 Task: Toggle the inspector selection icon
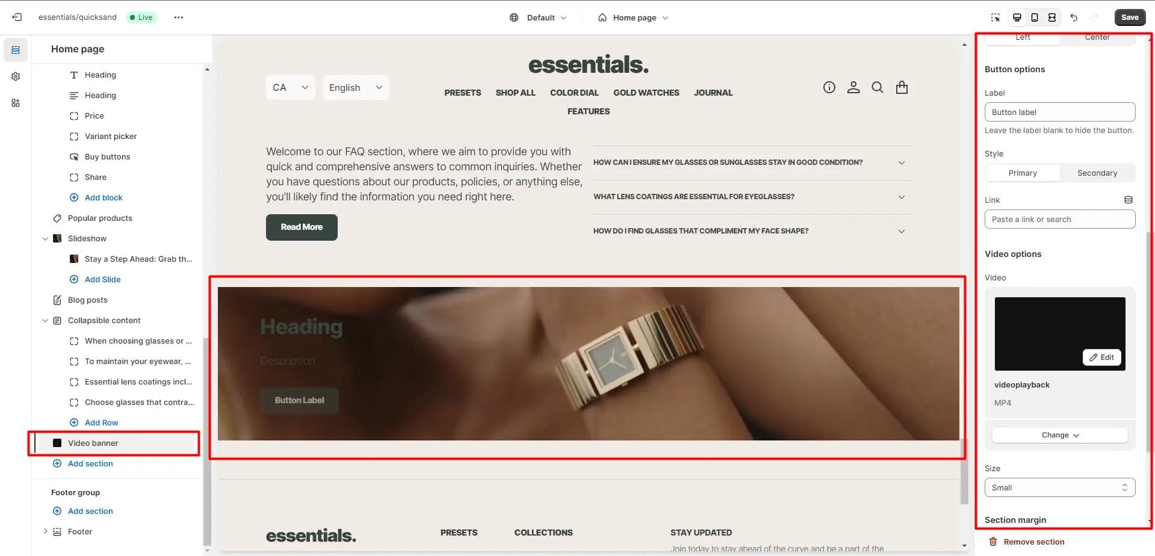tap(996, 17)
